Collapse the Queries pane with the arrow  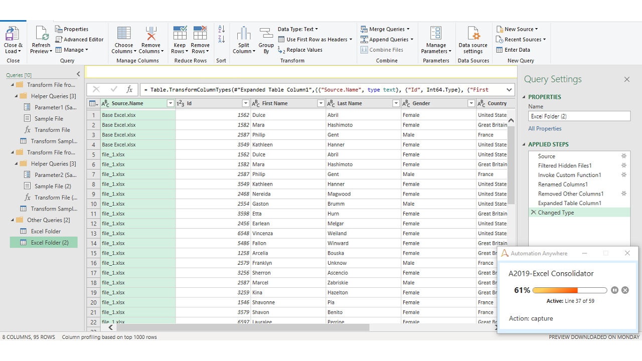pos(78,74)
